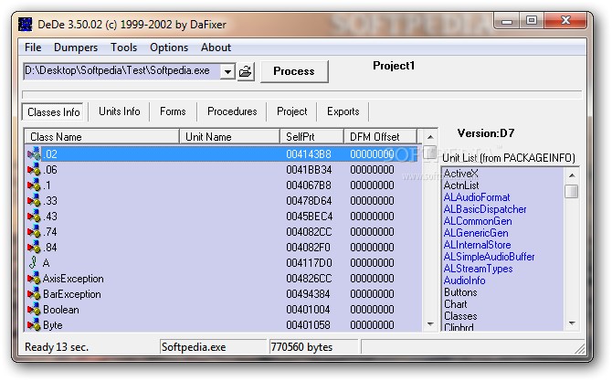Click the Process button
Viewport: 612px width, 381px height.
point(294,71)
